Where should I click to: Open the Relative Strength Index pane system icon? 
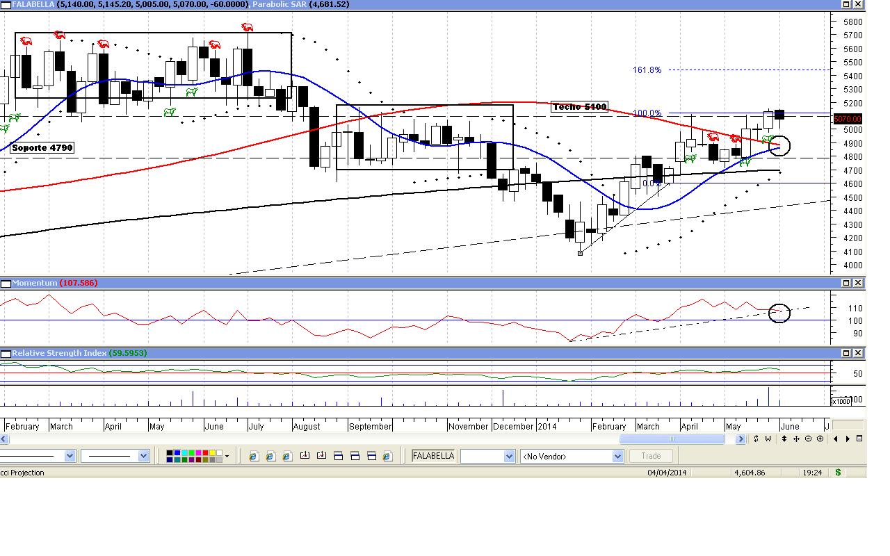click(x=5, y=353)
